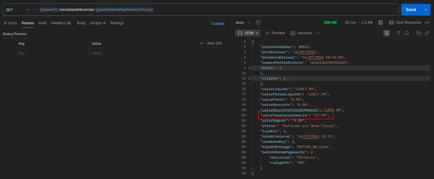
Task: Open the Scripts tab
Action: [98, 23]
